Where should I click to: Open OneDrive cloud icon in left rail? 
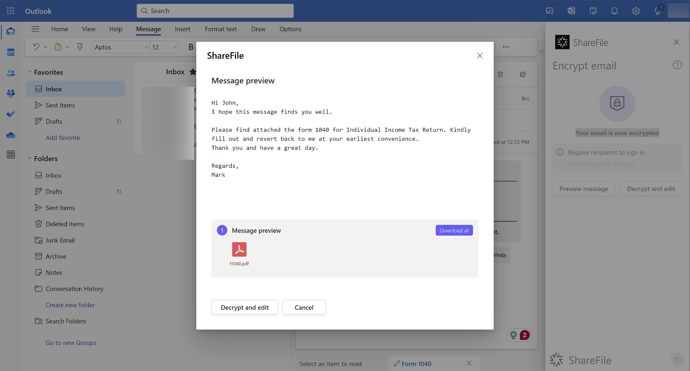[x=11, y=135]
